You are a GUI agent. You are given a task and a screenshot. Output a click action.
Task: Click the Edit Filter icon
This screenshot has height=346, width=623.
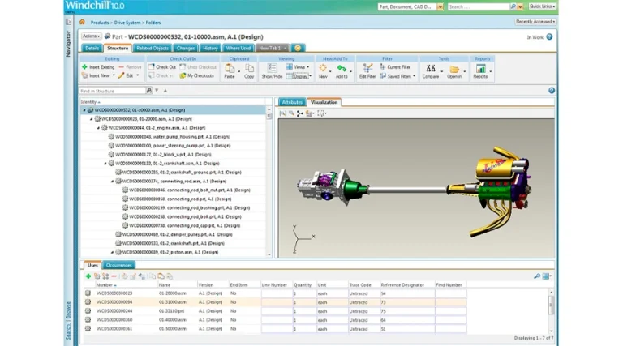367,68
